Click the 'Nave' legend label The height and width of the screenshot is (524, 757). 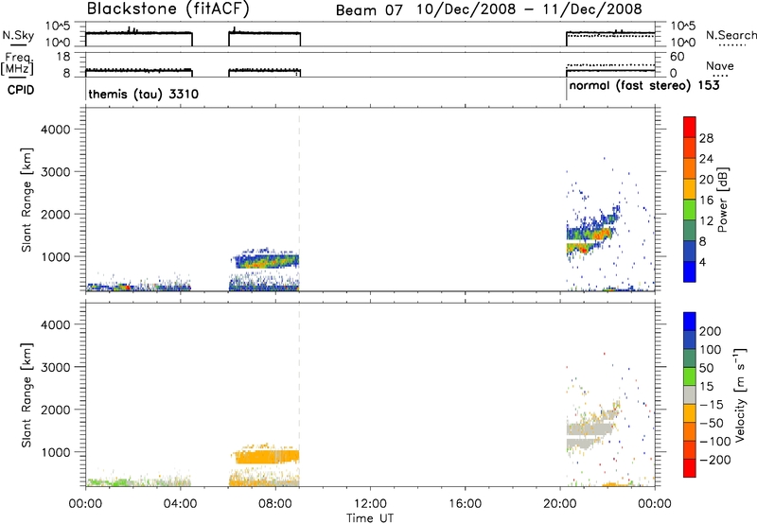720,65
